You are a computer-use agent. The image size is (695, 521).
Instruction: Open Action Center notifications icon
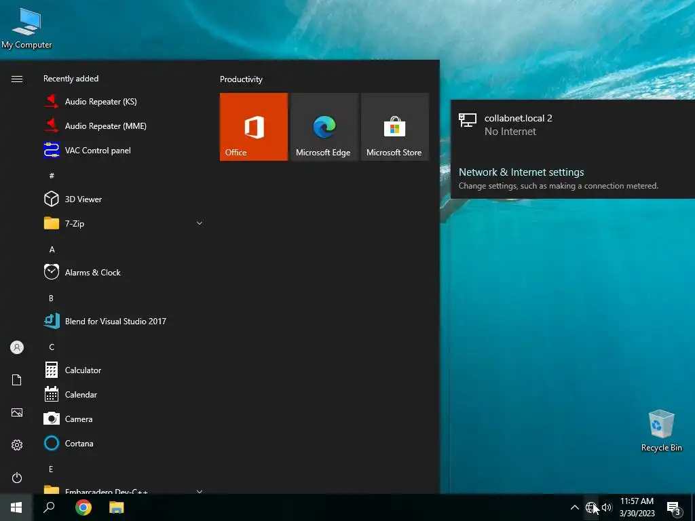click(674, 507)
